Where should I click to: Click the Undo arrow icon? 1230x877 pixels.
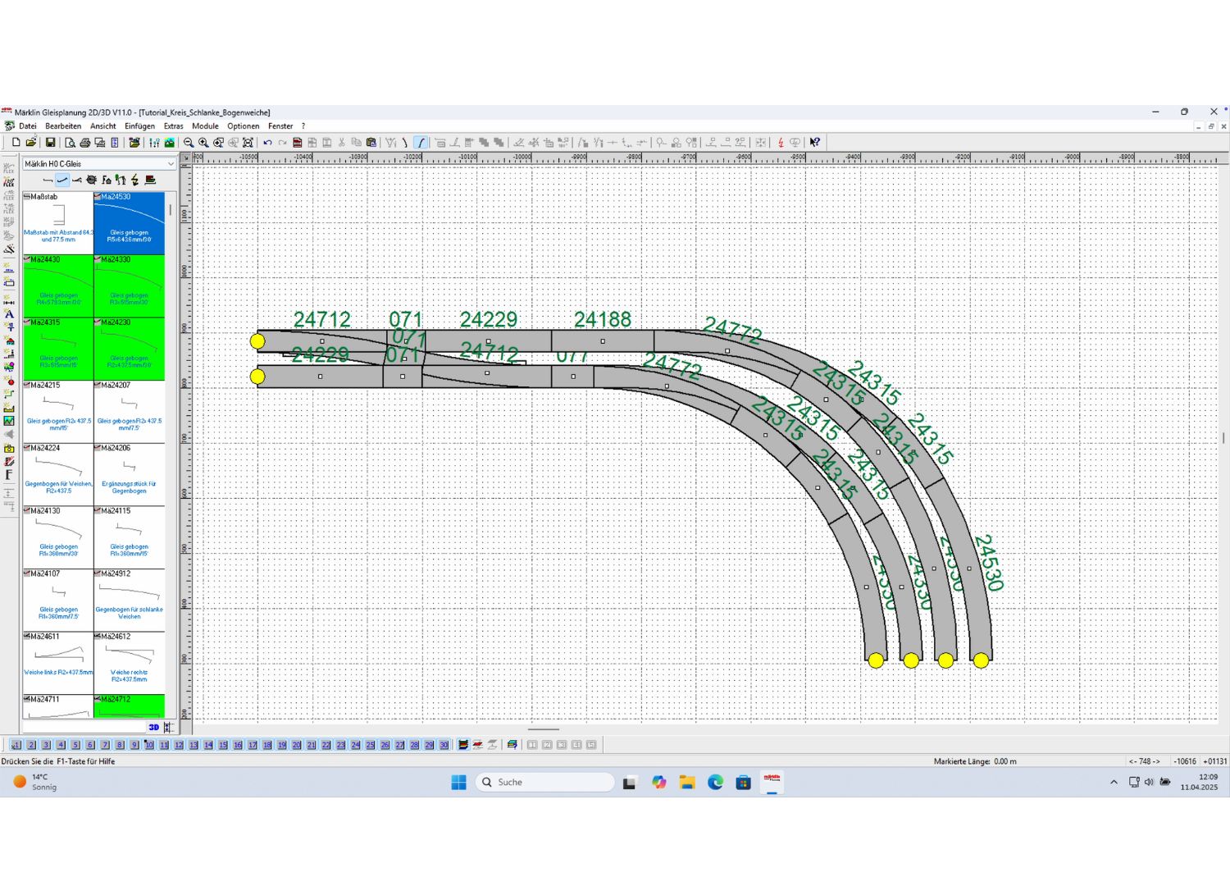(x=267, y=143)
